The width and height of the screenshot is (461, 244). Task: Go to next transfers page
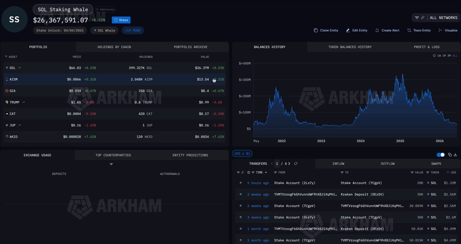(289, 164)
